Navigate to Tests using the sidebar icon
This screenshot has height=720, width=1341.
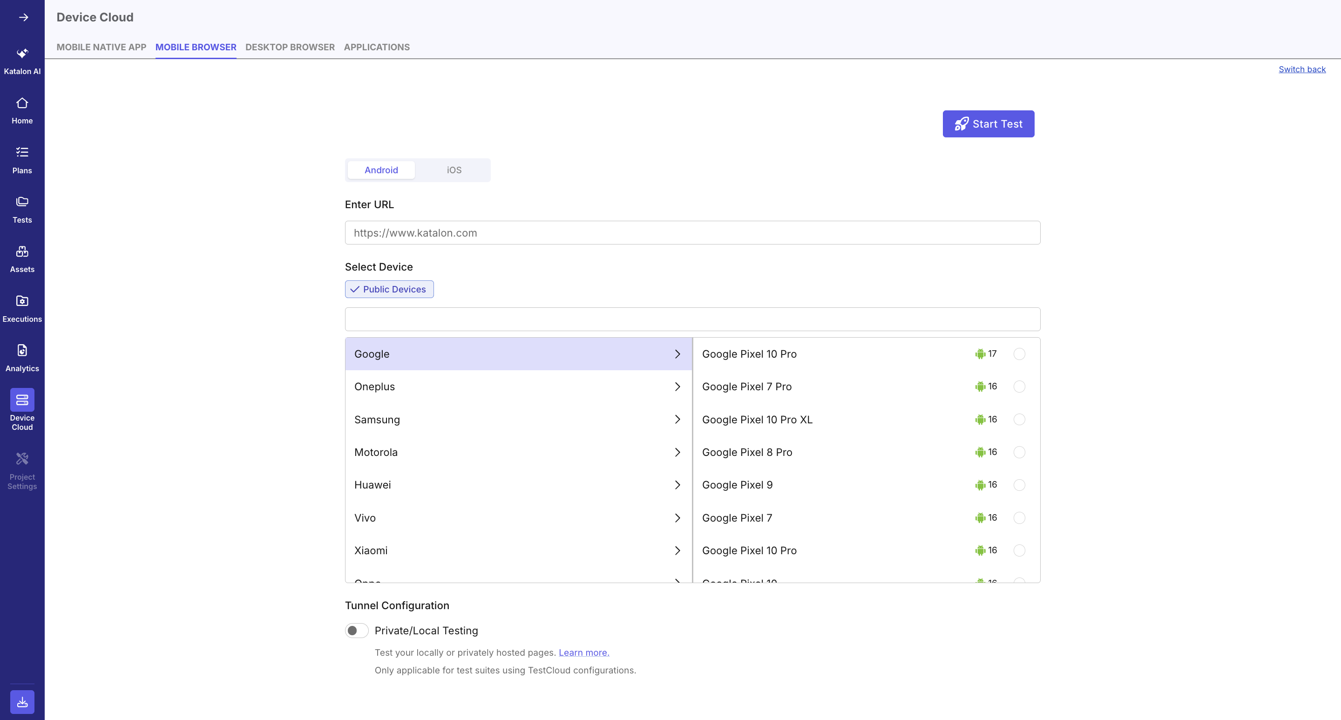point(22,208)
